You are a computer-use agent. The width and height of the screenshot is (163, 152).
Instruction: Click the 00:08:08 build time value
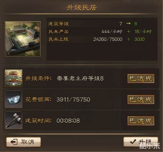[68, 121]
